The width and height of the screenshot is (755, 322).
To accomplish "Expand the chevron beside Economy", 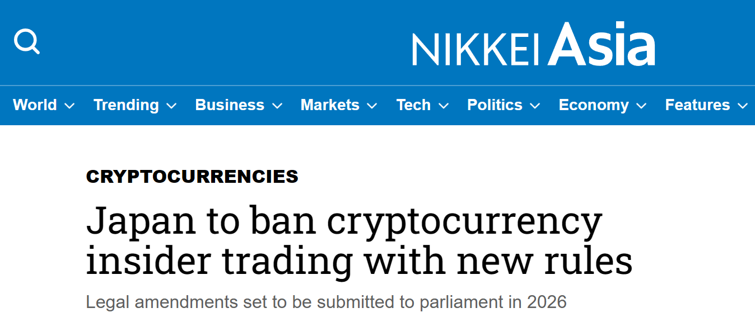I will (642, 106).
